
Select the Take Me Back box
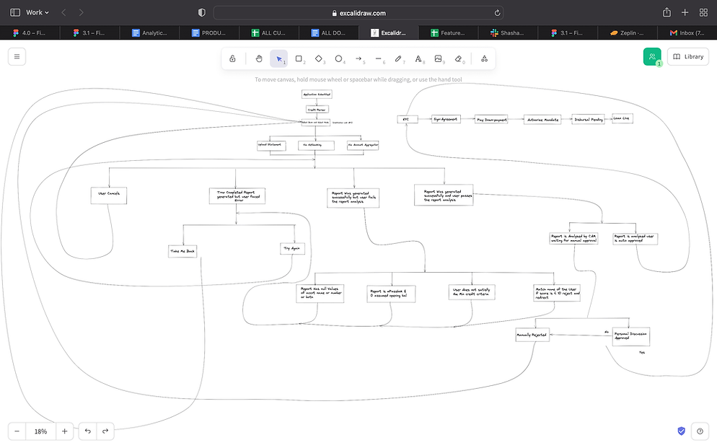pyautogui.click(x=182, y=252)
